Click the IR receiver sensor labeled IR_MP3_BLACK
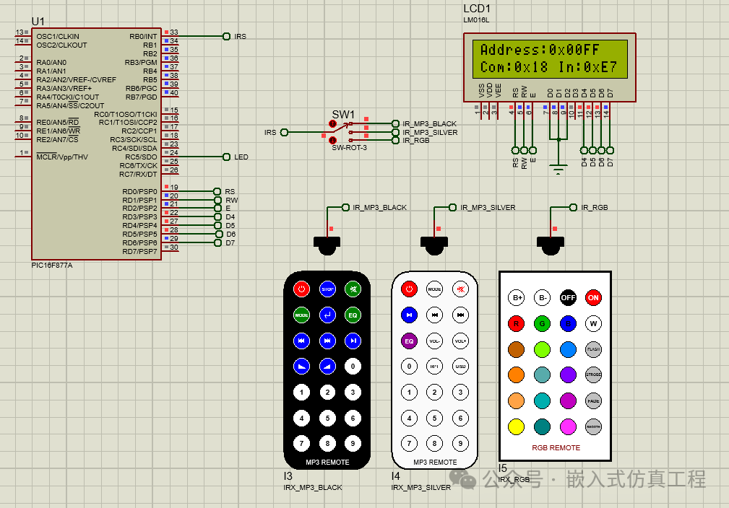The image size is (729, 508). point(327,245)
